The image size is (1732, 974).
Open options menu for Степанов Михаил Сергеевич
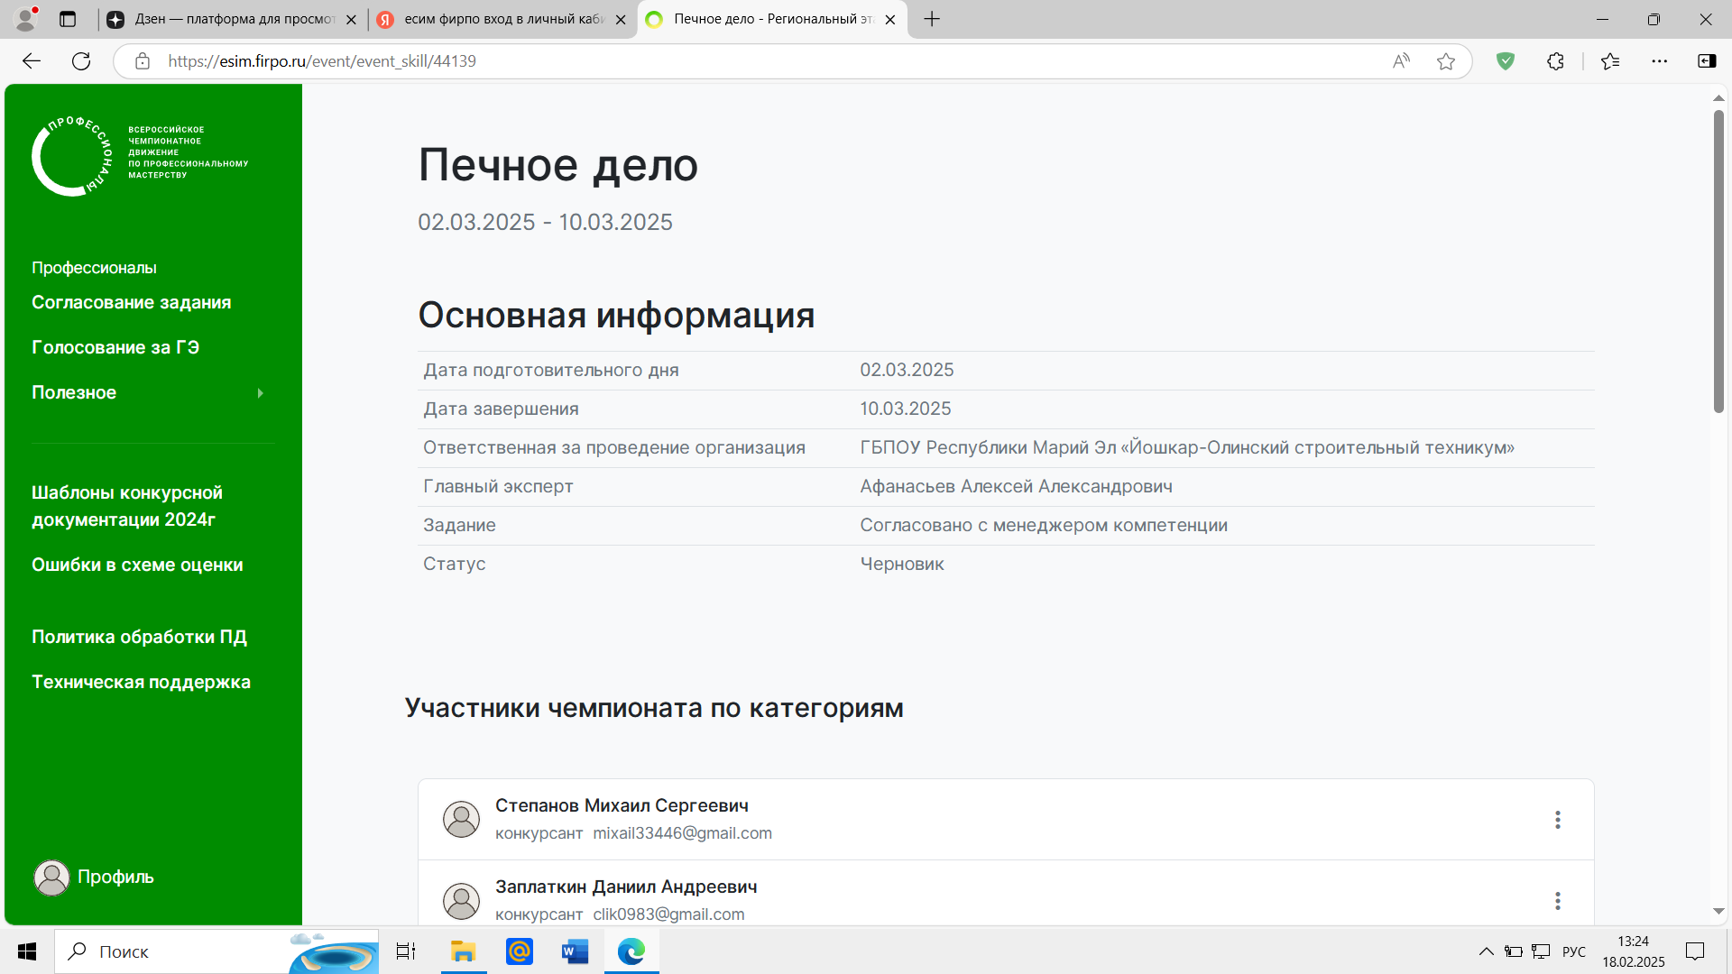pyautogui.click(x=1557, y=819)
